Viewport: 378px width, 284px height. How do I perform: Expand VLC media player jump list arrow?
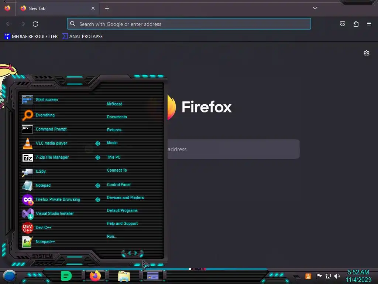[97, 143]
